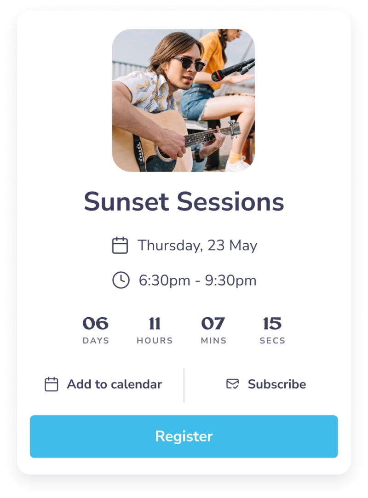Click the MINS countdown showing 07
This screenshot has height=498, width=368.
click(213, 323)
